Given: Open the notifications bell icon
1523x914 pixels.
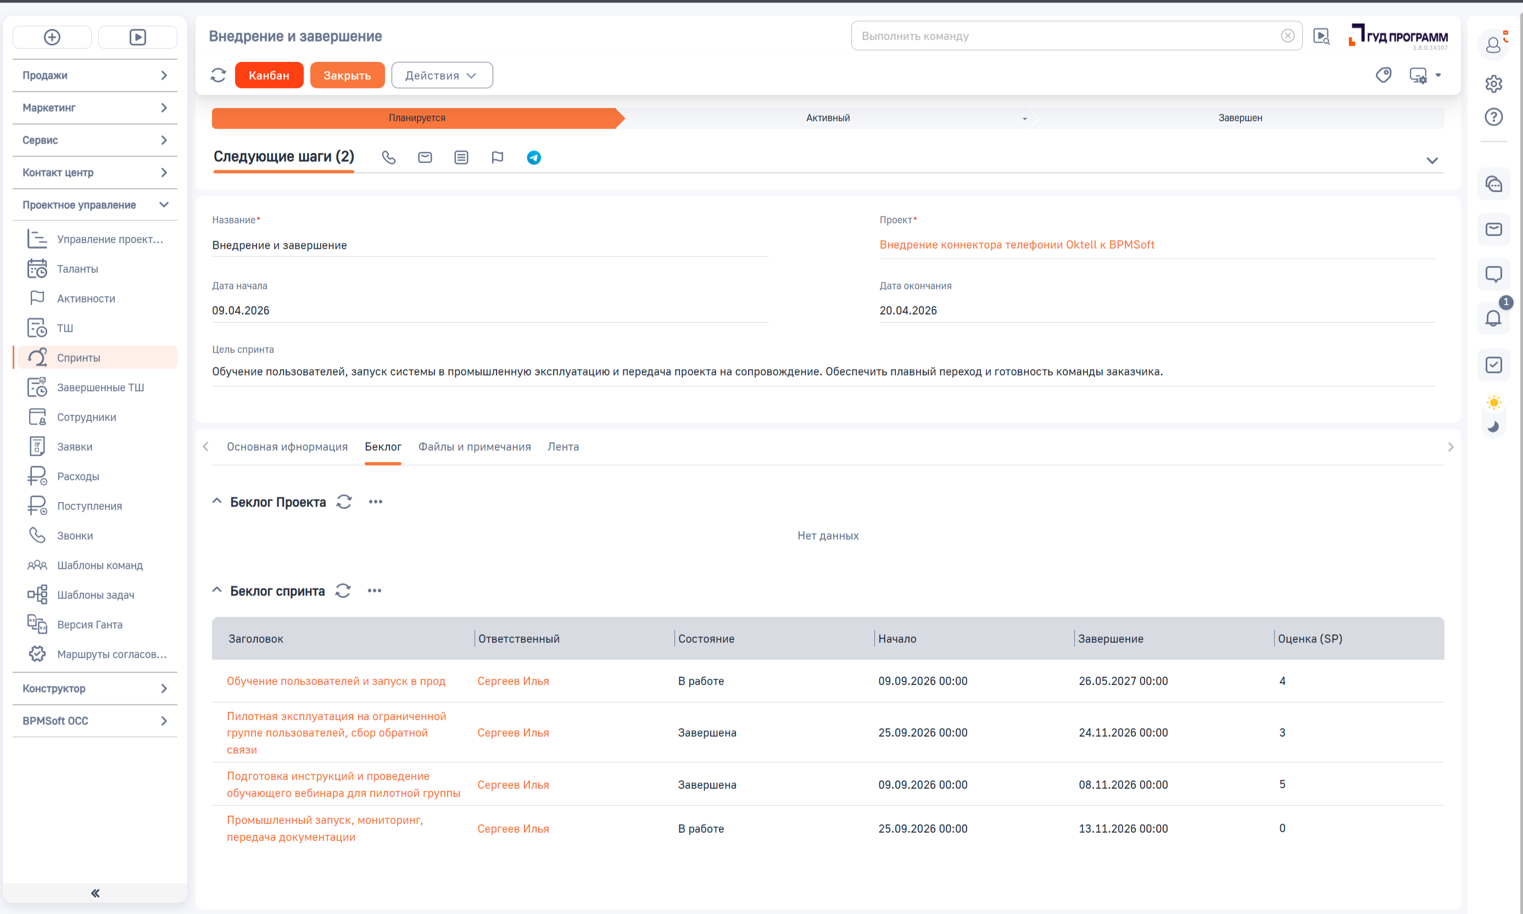Looking at the screenshot, I should click(1493, 318).
